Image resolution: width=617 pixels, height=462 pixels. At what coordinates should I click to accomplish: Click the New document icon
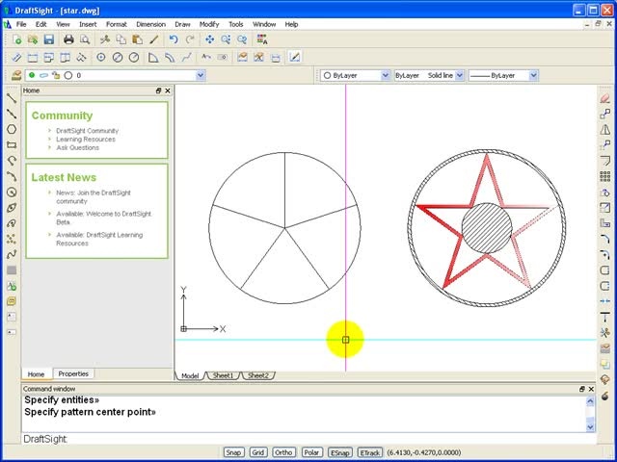pyautogui.click(x=17, y=39)
